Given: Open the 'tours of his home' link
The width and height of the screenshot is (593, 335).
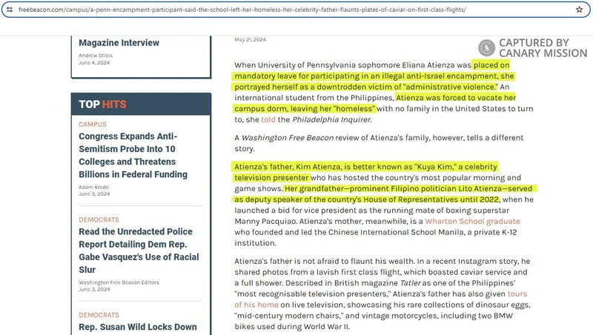Looking at the screenshot, I should click(x=381, y=299).
